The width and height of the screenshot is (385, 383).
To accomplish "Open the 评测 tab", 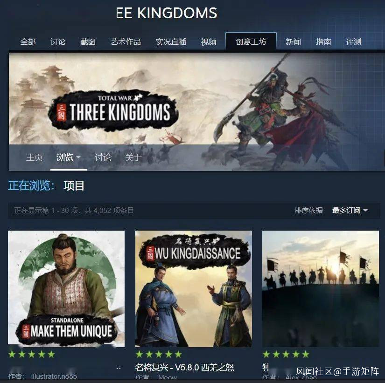I will point(354,41).
